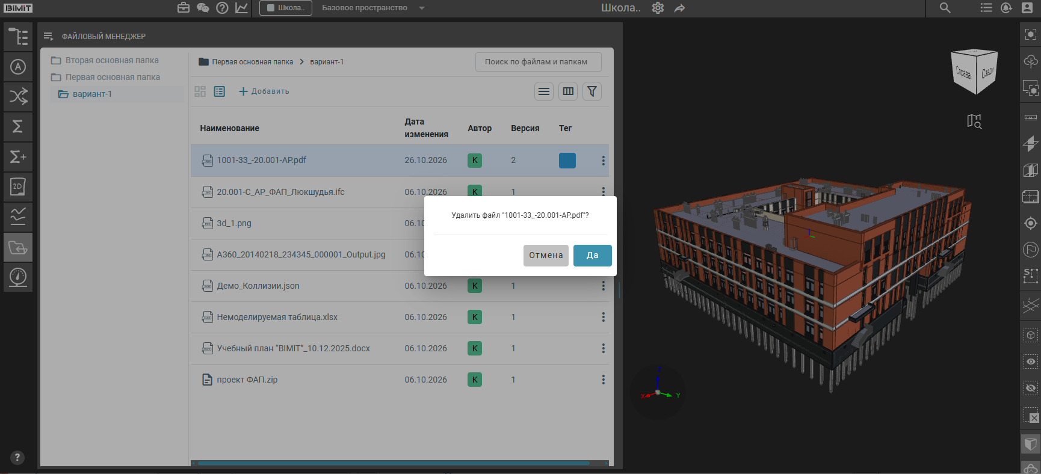The width and height of the screenshot is (1041, 474).
Task: Open the 2D drawings panel
Action: [x=18, y=186]
